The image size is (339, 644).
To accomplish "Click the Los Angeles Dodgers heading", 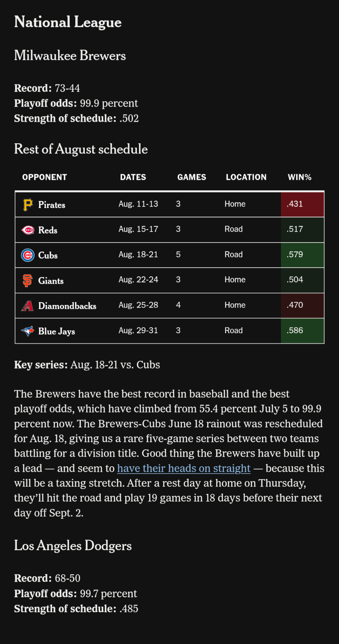I will pyautogui.click(x=73, y=546).
